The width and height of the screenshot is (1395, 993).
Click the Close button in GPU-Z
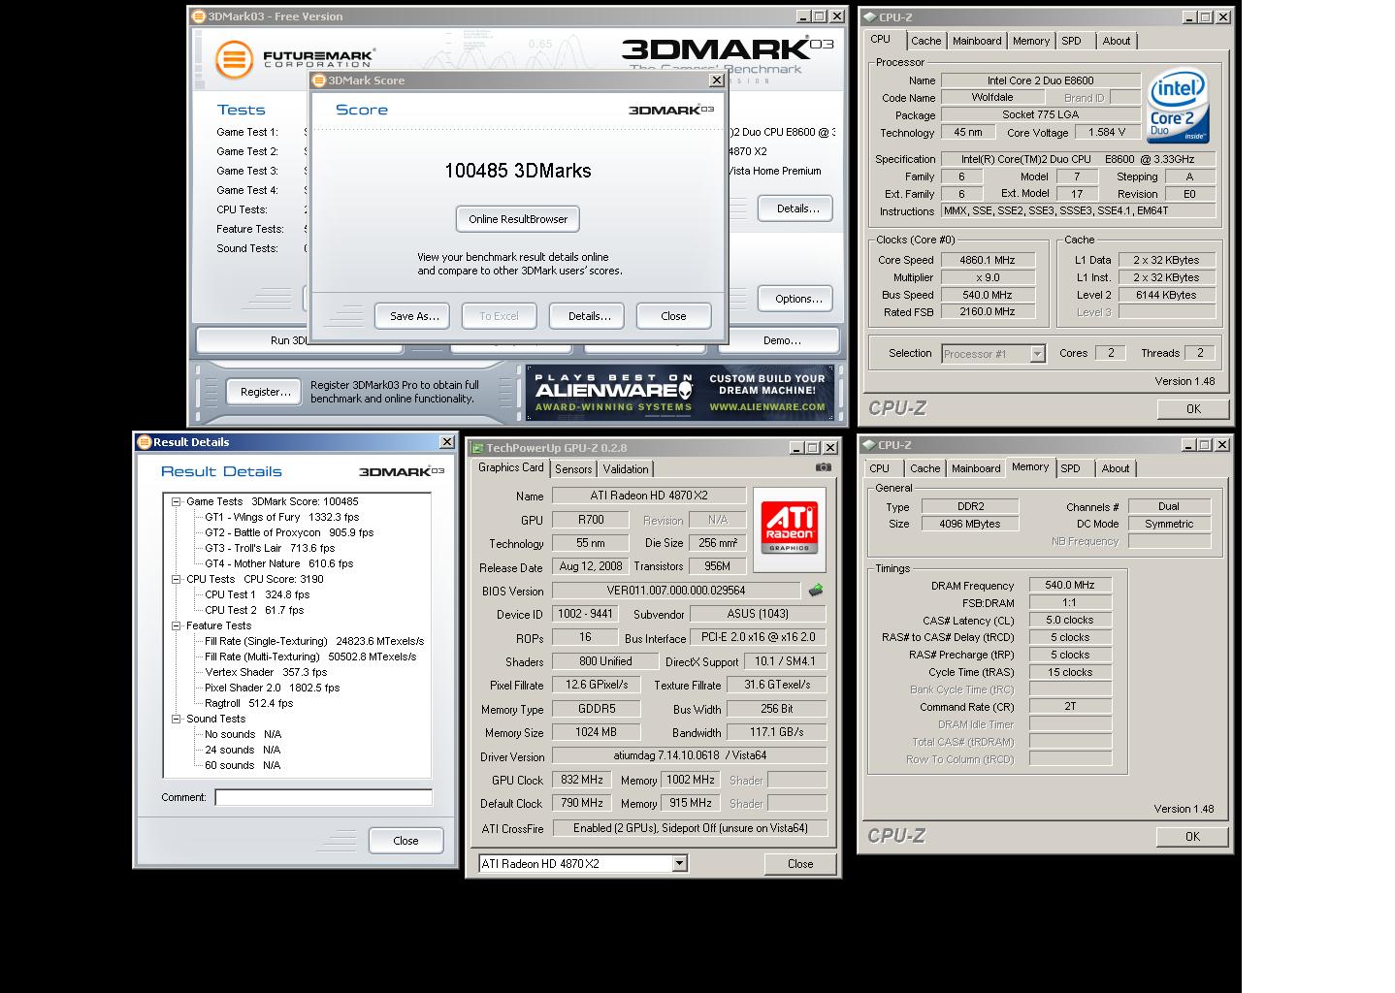click(x=800, y=864)
